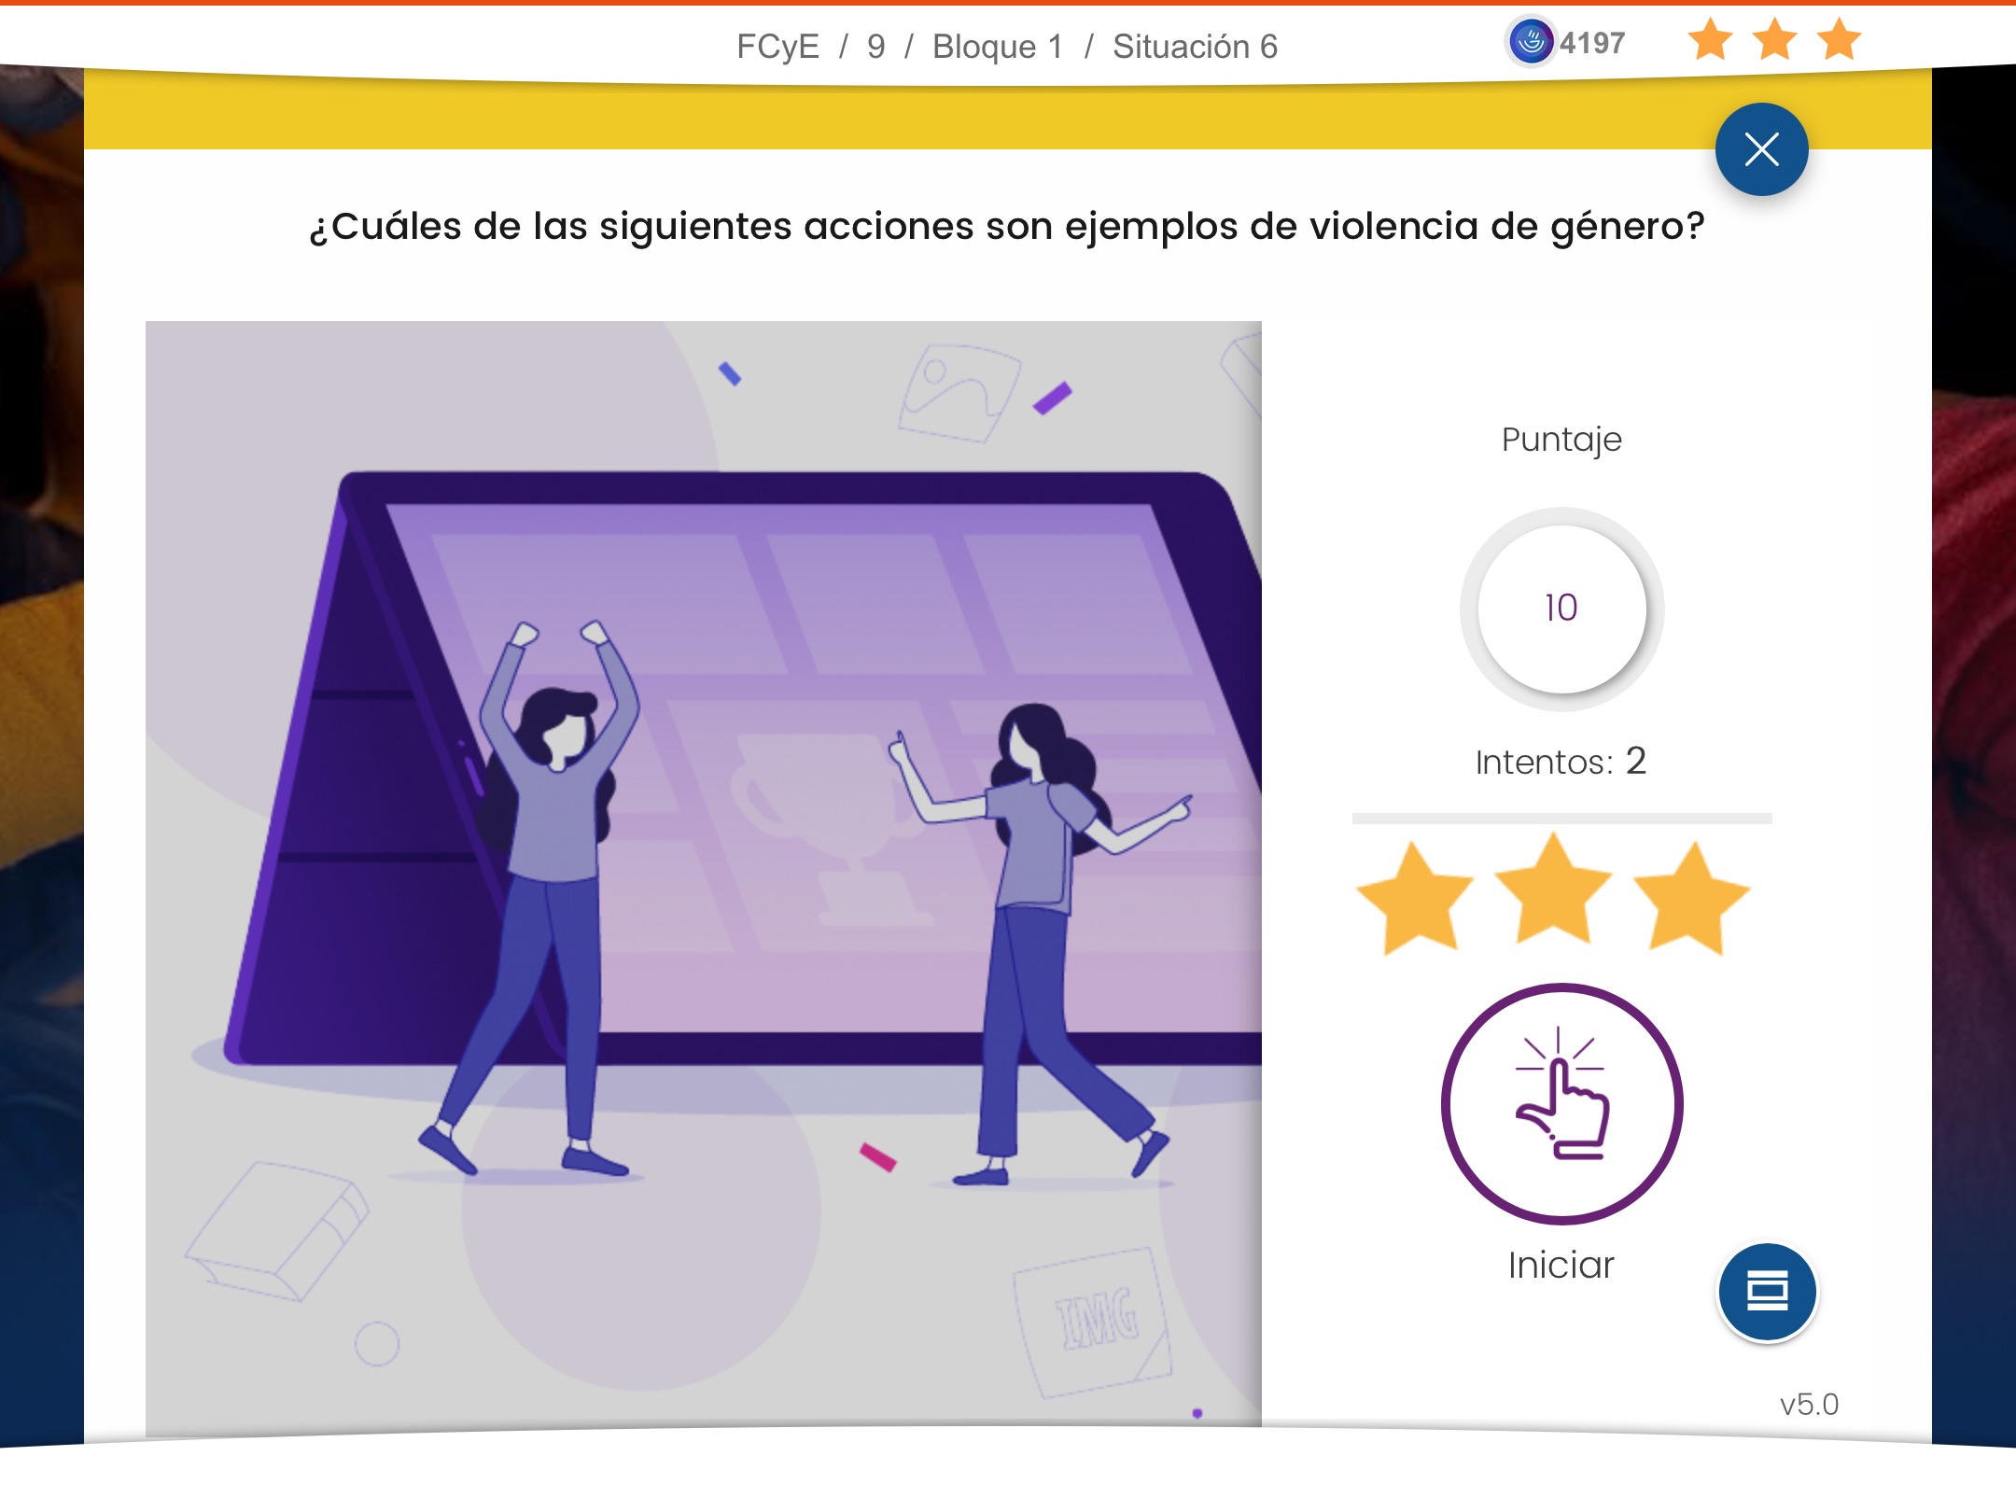Close the activity with the X button
Screen dimensions: 2016x1512
click(x=1761, y=149)
